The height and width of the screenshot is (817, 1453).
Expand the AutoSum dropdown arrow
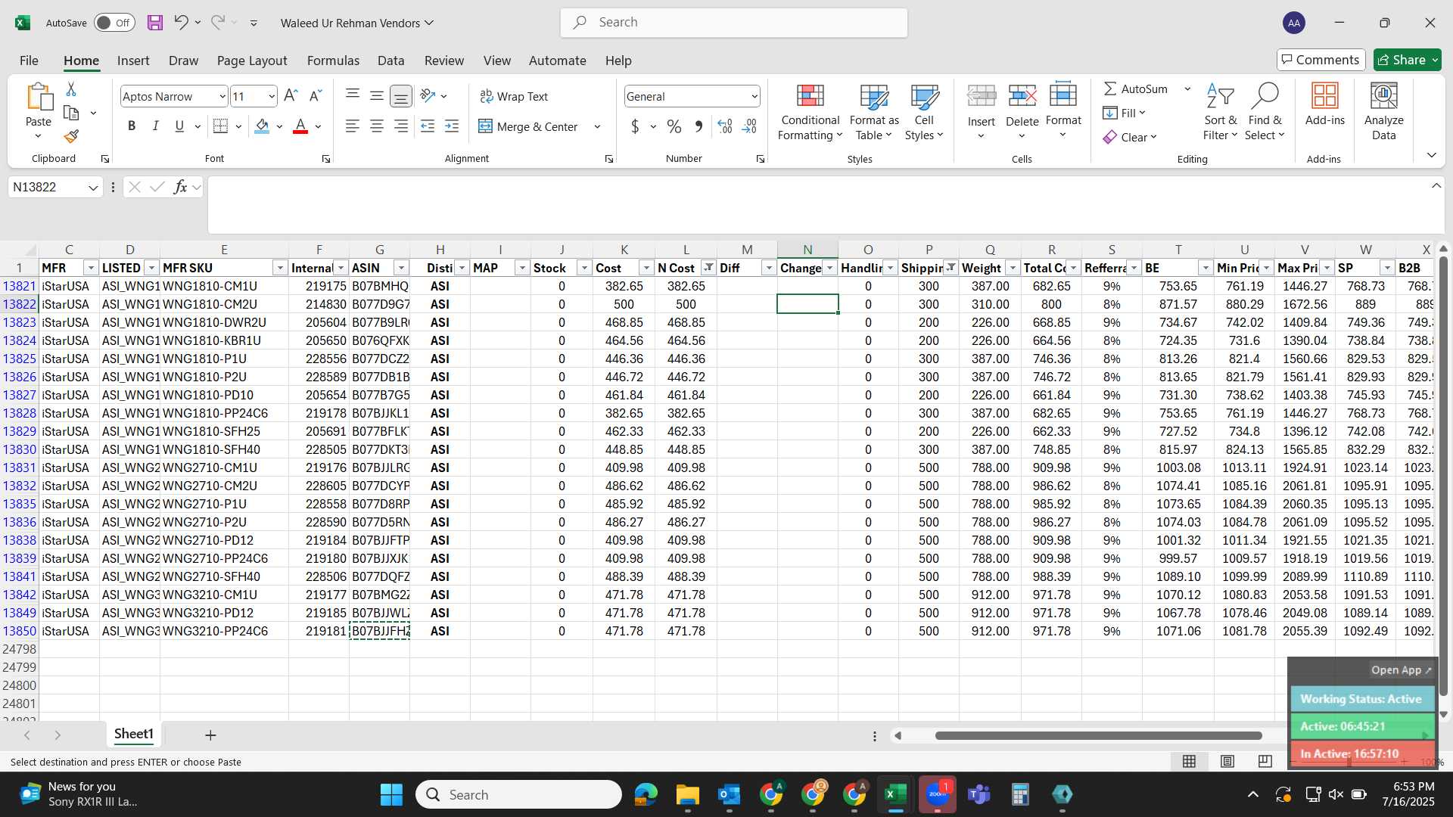point(1187,89)
